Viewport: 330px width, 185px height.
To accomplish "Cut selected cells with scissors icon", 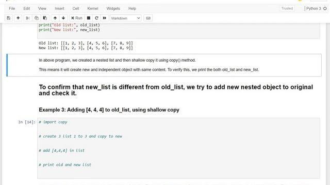I will pos(28,18).
